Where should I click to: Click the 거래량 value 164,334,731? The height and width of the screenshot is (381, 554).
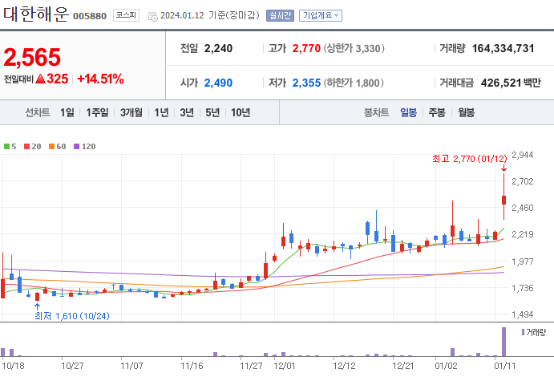tap(503, 48)
